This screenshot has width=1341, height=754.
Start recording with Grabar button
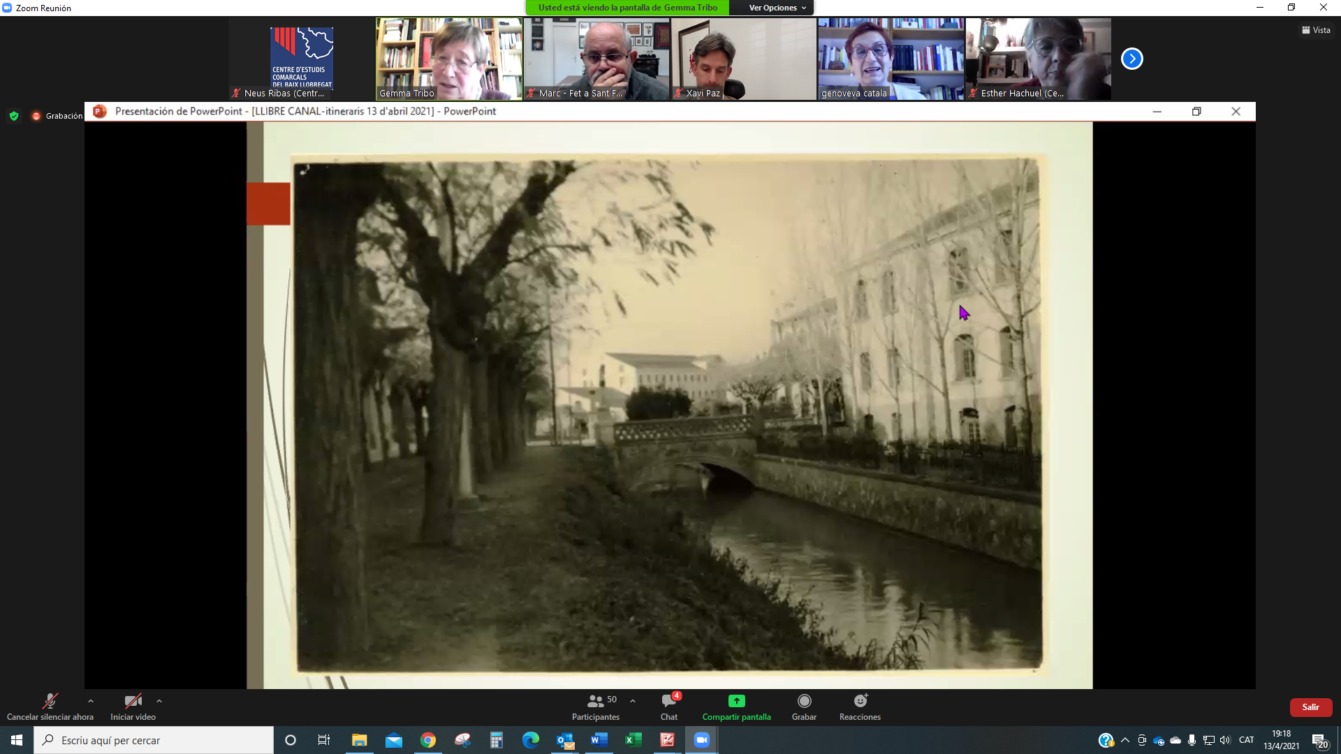pyautogui.click(x=804, y=701)
